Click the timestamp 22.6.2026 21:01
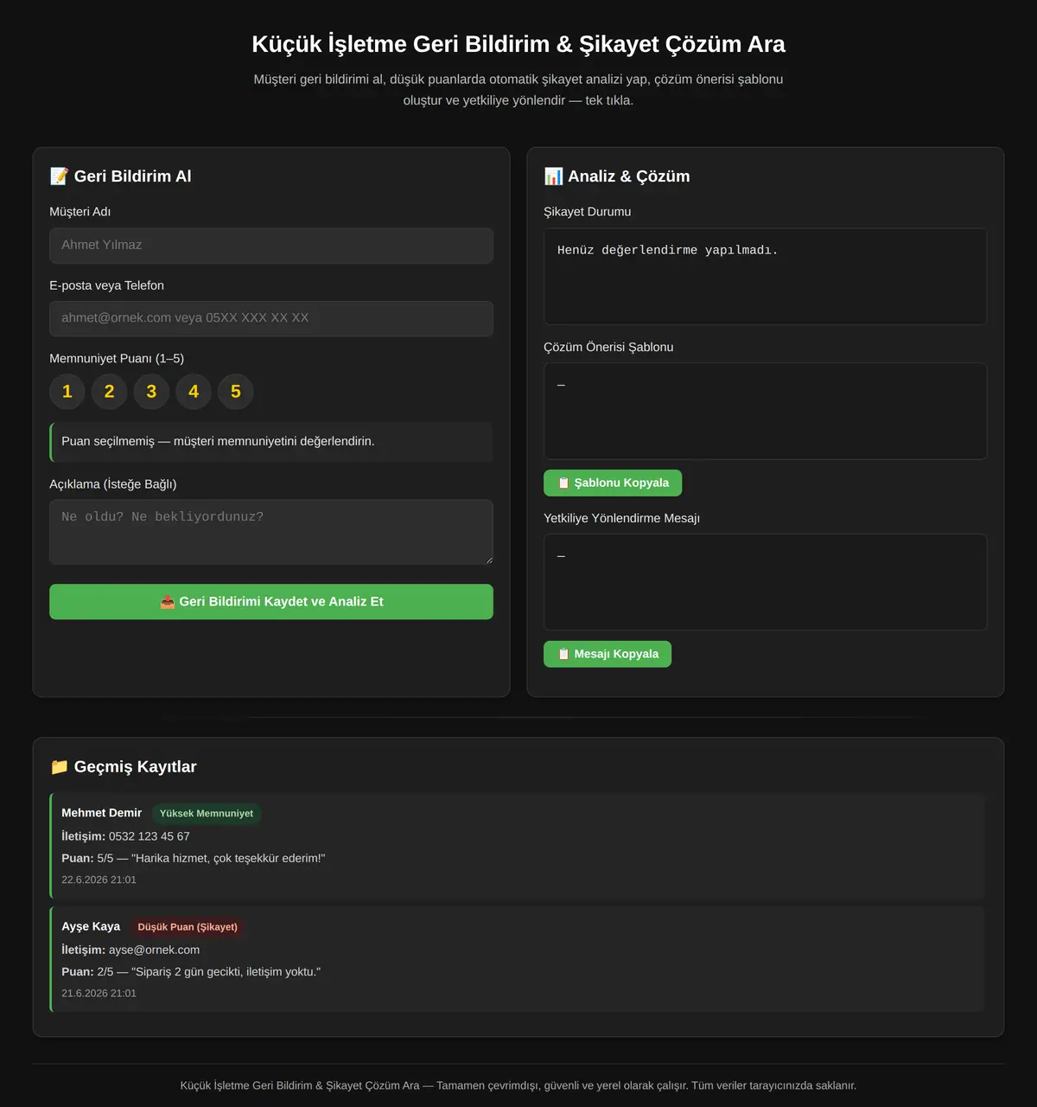Viewport: 1037px width, 1107px height. pos(99,880)
